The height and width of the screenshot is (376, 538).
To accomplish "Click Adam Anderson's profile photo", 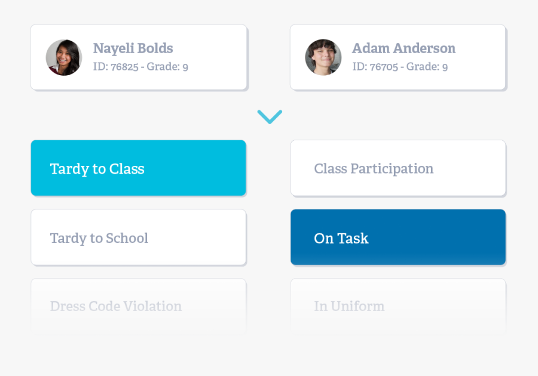I will 323,57.
